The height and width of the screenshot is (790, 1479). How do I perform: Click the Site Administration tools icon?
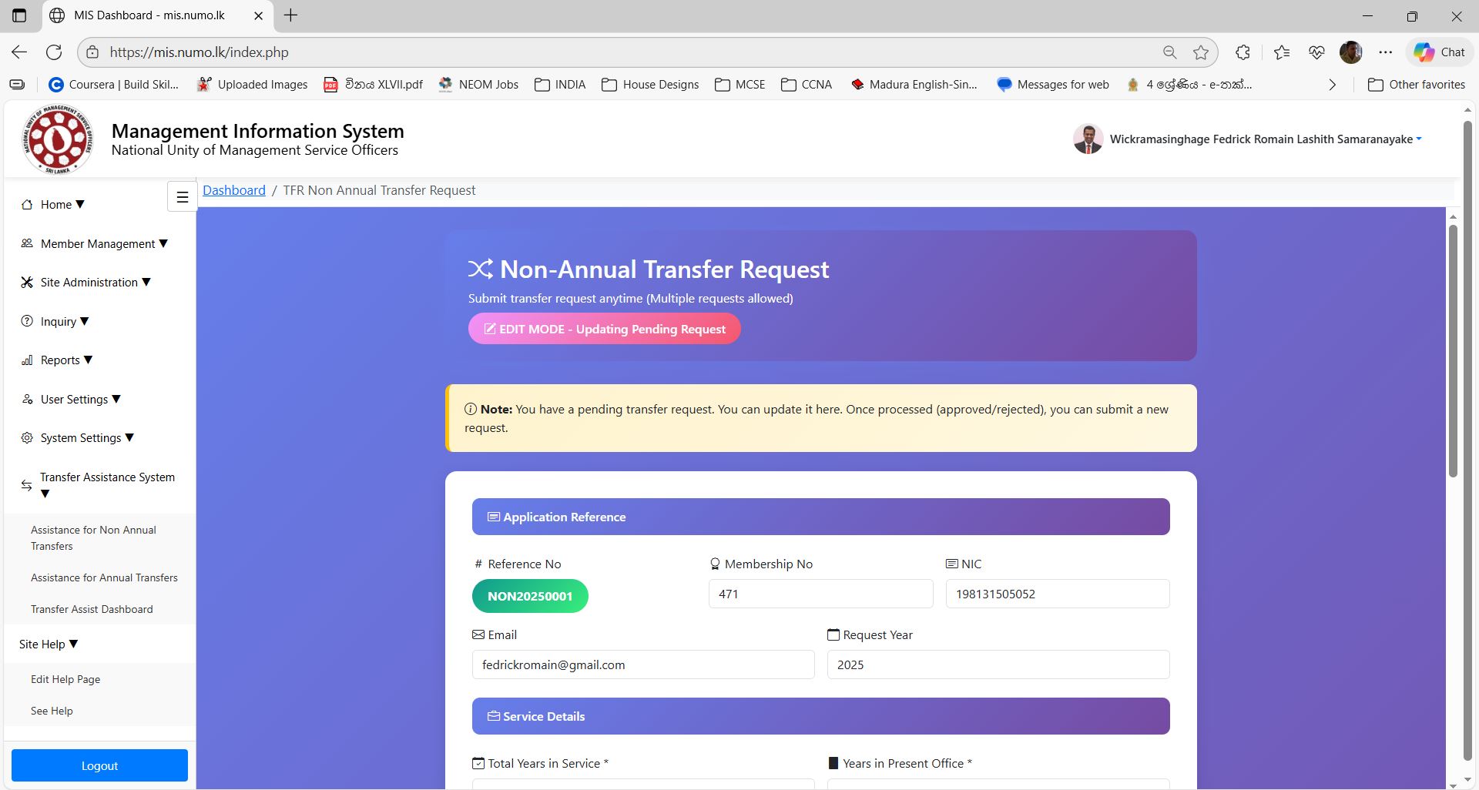click(25, 282)
